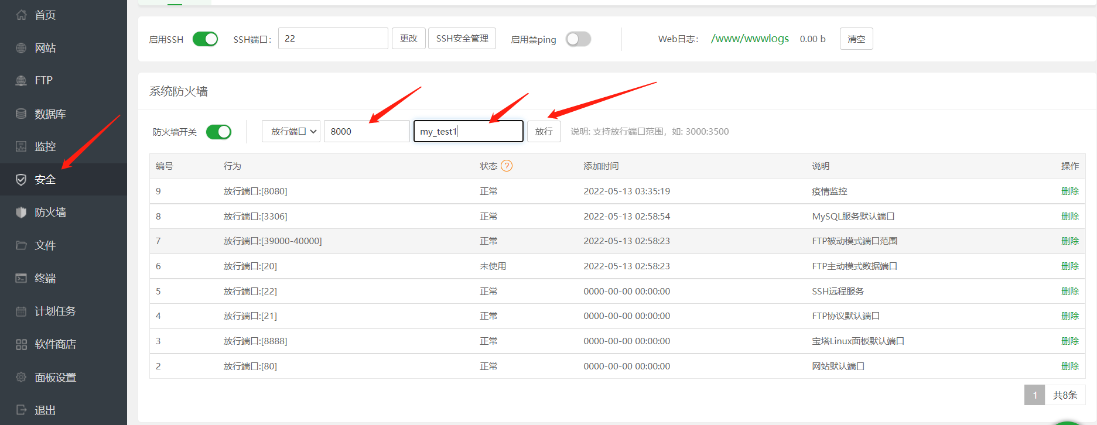Screen dimensions: 1097x425
Task: Open 数据库 in the sidebar
Action: click(x=50, y=114)
